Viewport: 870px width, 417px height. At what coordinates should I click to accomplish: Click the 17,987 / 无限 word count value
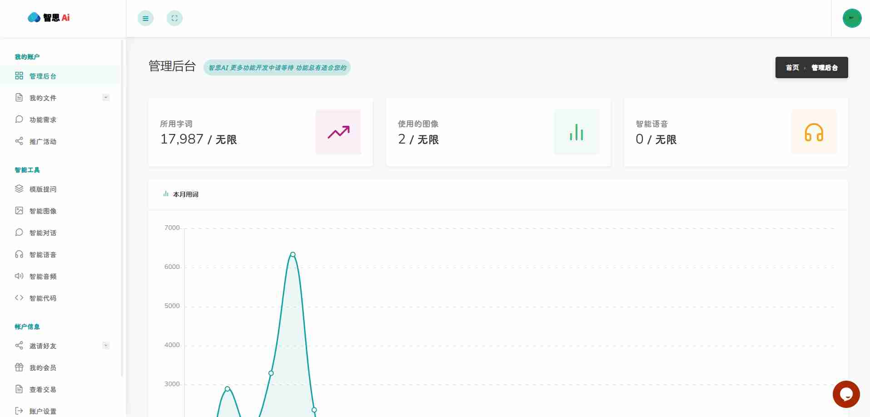(x=199, y=139)
